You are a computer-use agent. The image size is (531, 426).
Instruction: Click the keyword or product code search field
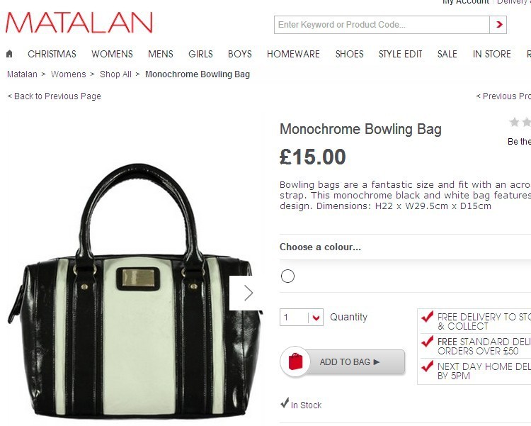coord(382,24)
